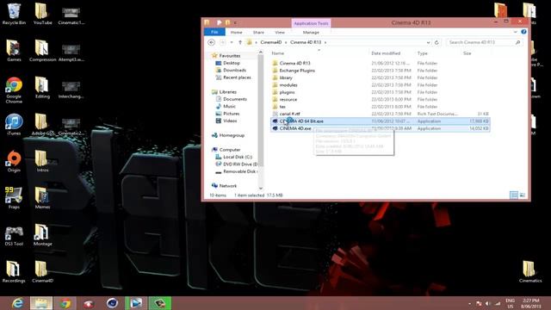Image resolution: width=551 pixels, height=310 pixels.
Task: Switch to File Explorer in taskbar
Action: (x=41, y=303)
